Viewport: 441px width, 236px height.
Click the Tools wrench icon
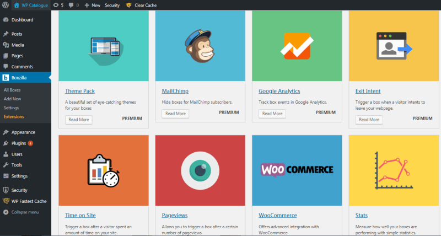click(6, 165)
